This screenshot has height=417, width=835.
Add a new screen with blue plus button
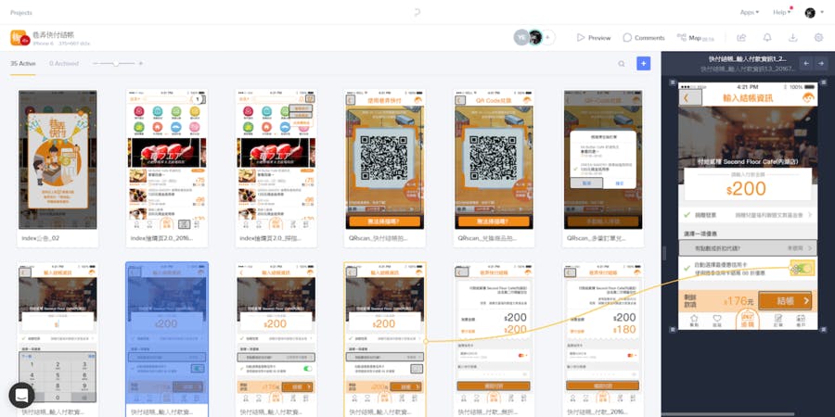(x=643, y=64)
